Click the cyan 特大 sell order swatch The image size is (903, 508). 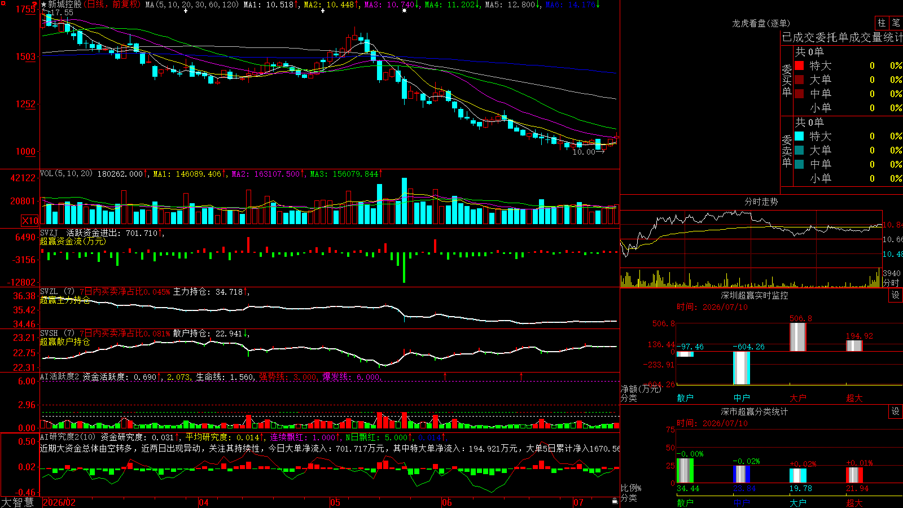799,136
